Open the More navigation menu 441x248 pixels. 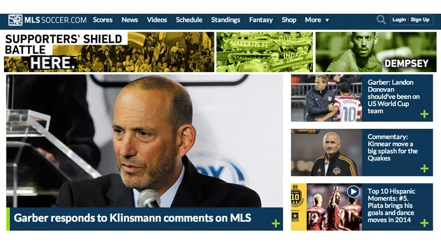316,20
